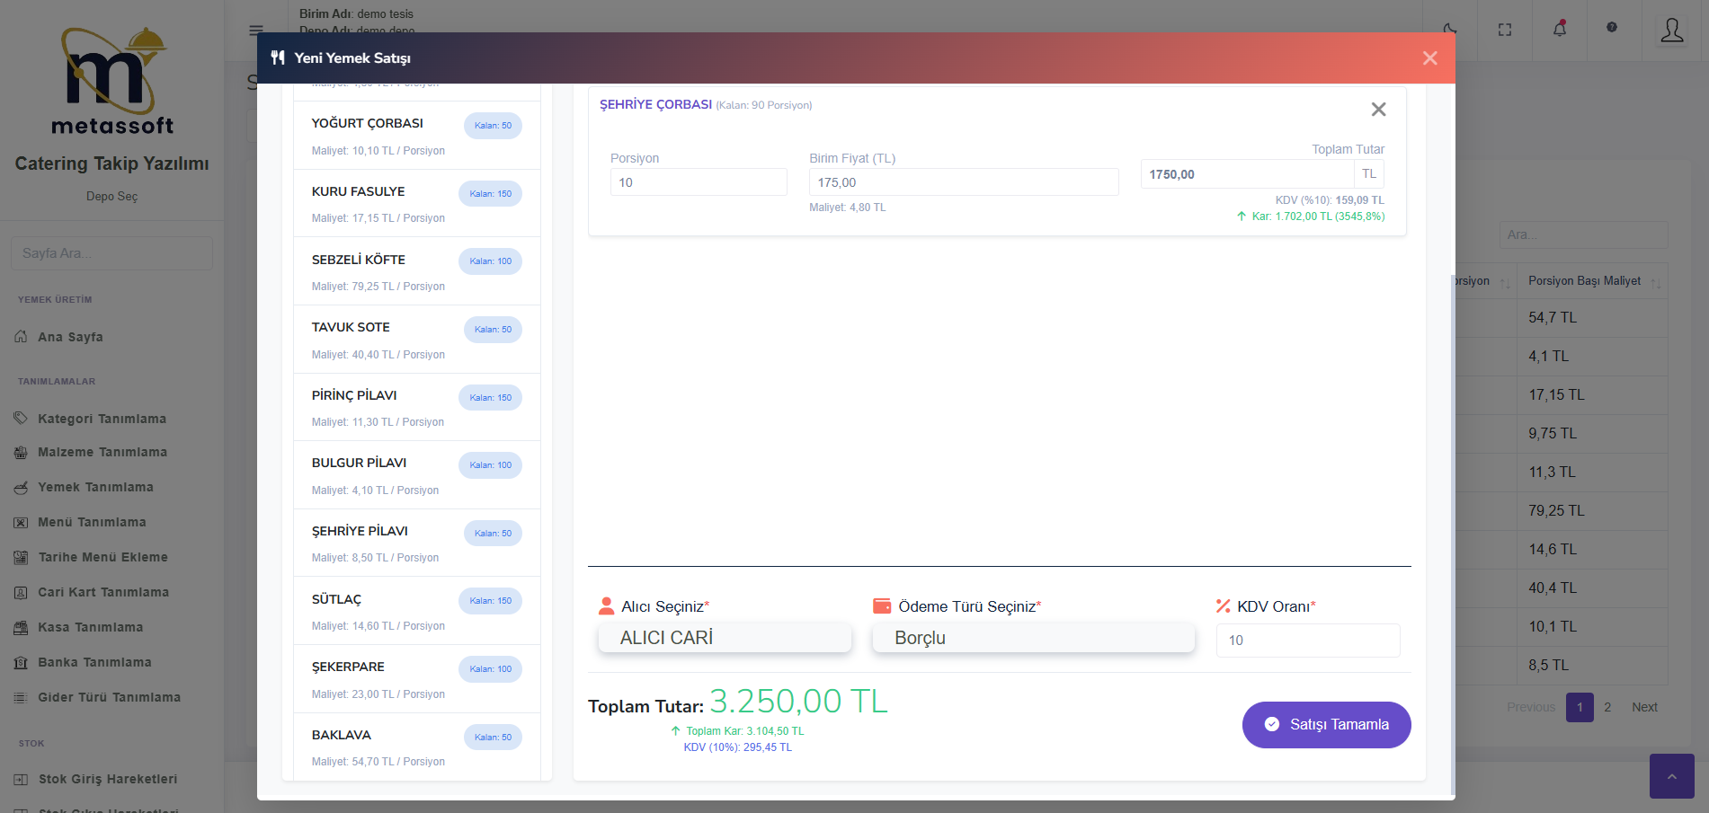Close the Yeni Yemek Satışı dialog
The width and height of the screenshot is (1709, 813).
tap(1429, 58)
